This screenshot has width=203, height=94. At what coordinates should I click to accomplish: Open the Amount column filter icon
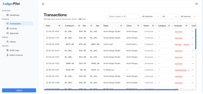(66, 26)
